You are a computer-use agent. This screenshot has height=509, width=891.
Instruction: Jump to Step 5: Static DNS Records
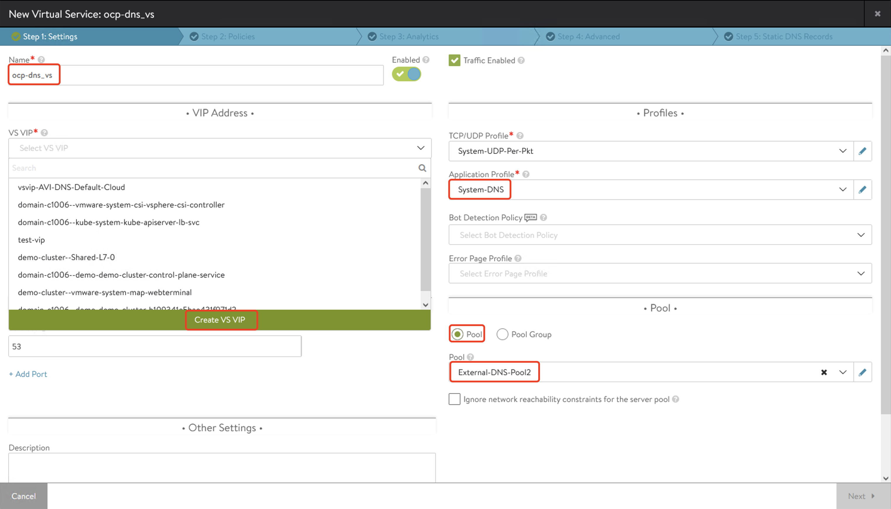[783, 37]
